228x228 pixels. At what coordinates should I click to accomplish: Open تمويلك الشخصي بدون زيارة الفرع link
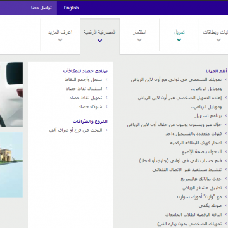189,224
